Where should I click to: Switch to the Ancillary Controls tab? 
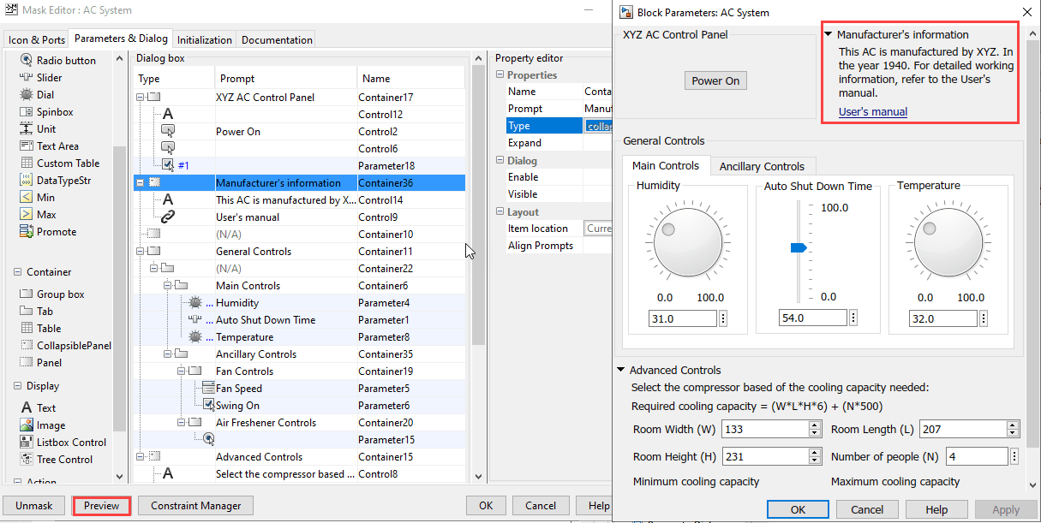click(x=762, y=166)
